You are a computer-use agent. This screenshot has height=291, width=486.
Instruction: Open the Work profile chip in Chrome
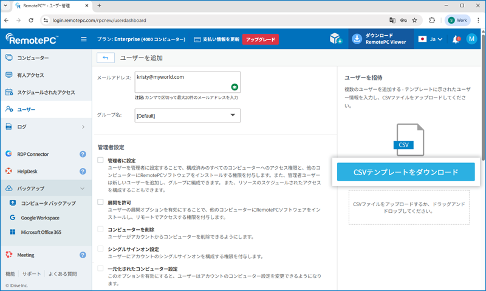coord(458,21)
